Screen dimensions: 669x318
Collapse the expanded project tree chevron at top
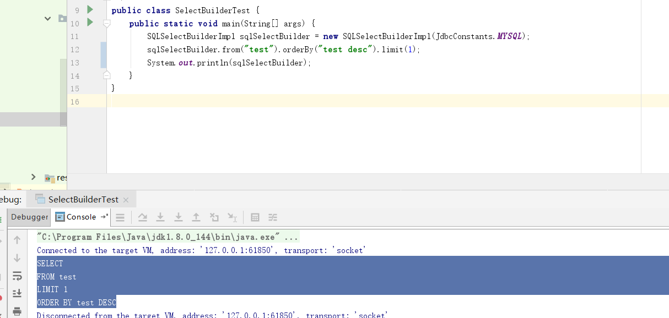pos(48,19)
